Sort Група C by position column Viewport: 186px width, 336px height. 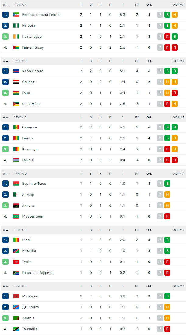[5, 117]
